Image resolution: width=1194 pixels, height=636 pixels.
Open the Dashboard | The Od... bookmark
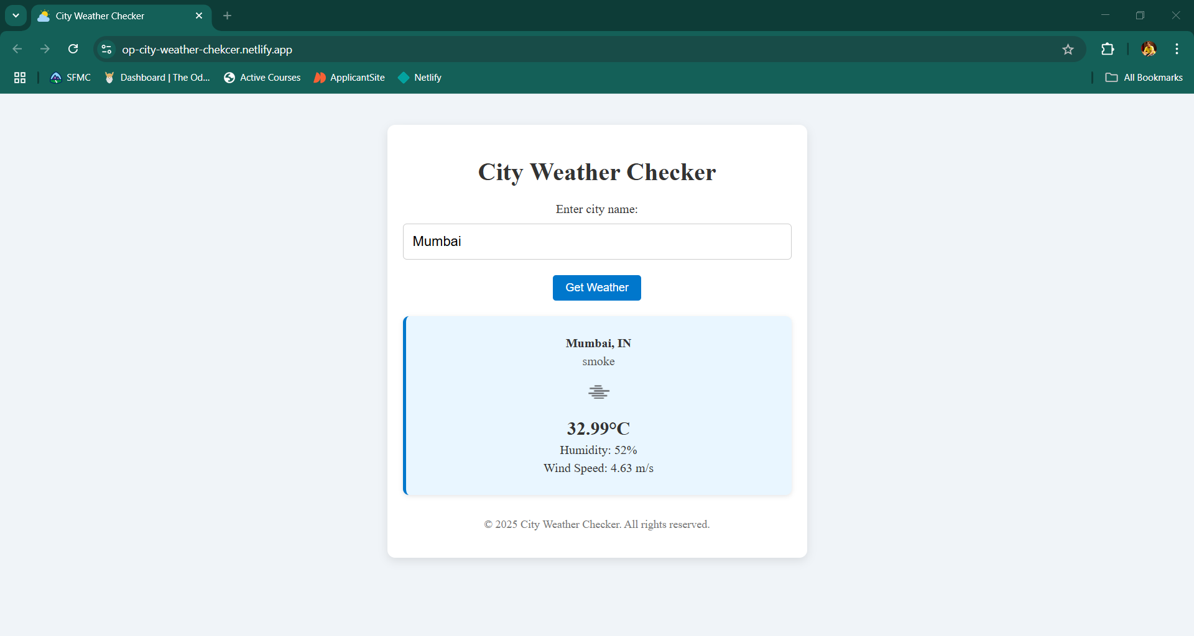[157, 78]
